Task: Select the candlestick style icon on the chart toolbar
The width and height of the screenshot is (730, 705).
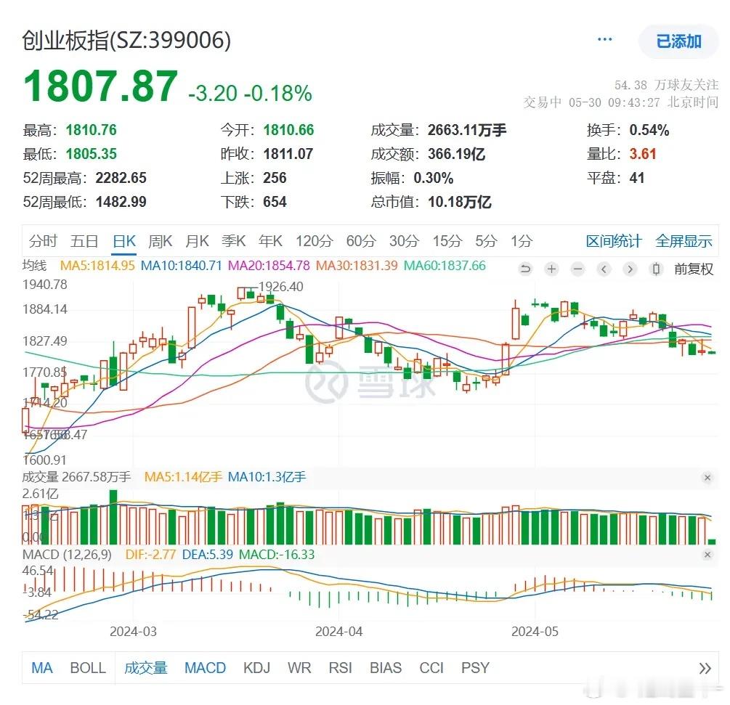Action: tap(657, 269)
